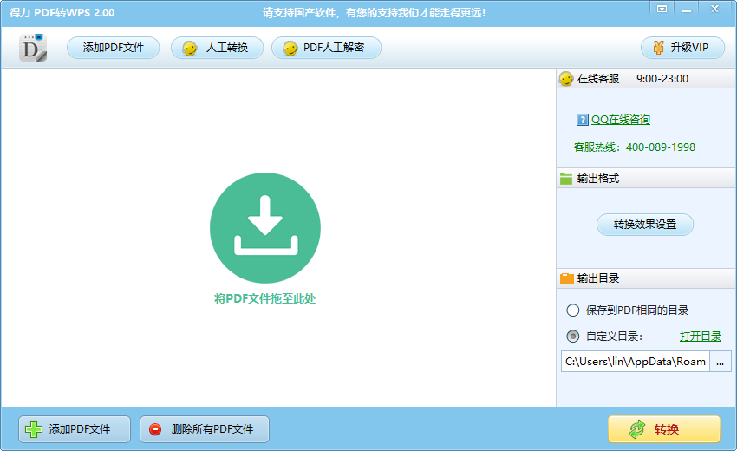Click the app logo D icon
Image resolution: width=737 pixels, height=451 pixels.
click(x=33, y=48)
